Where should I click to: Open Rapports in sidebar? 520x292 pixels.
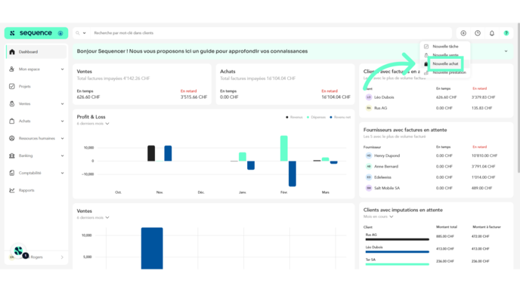(x=36, y=190)
